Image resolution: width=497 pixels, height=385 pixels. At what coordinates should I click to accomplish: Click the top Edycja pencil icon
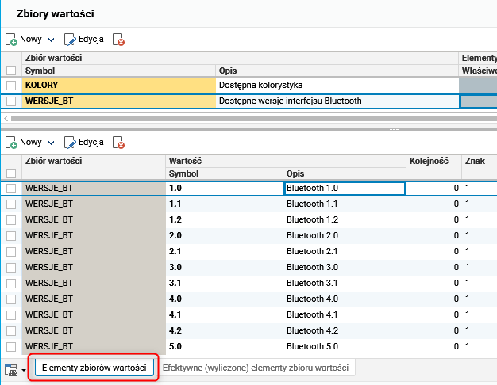click(x=70, y=39)
